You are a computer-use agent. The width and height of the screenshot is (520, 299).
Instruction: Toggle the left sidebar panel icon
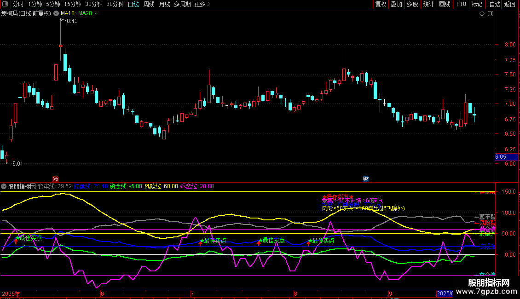click(5, 5)
